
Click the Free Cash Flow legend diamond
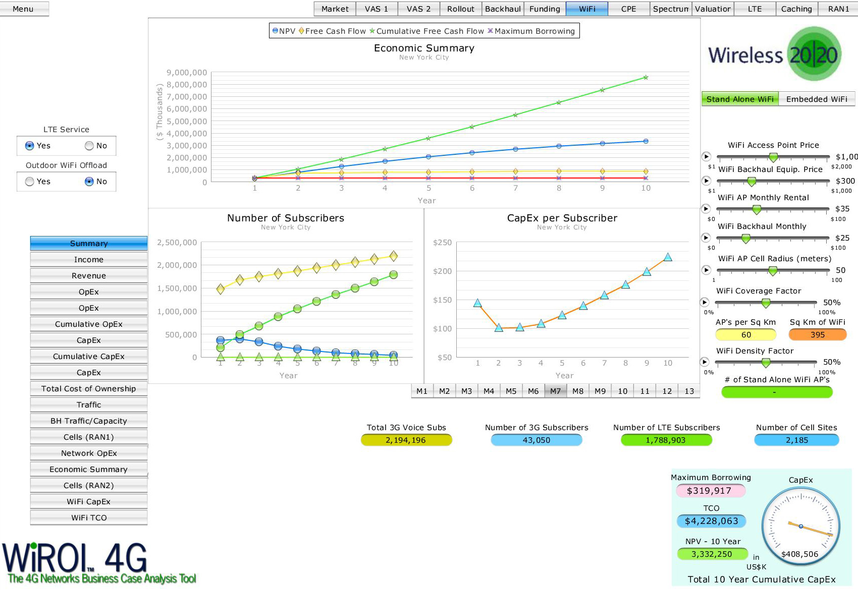tap(301, 31)
